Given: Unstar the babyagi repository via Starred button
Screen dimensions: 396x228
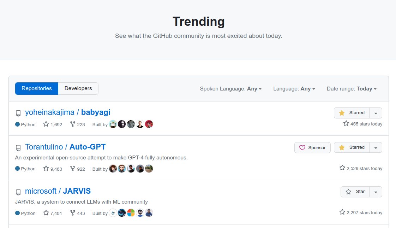Looking at the screenshot, I should tap(352, 113).
